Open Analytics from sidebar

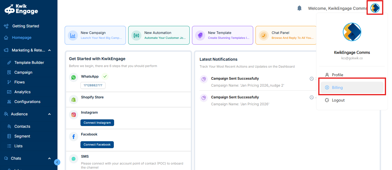22,92
